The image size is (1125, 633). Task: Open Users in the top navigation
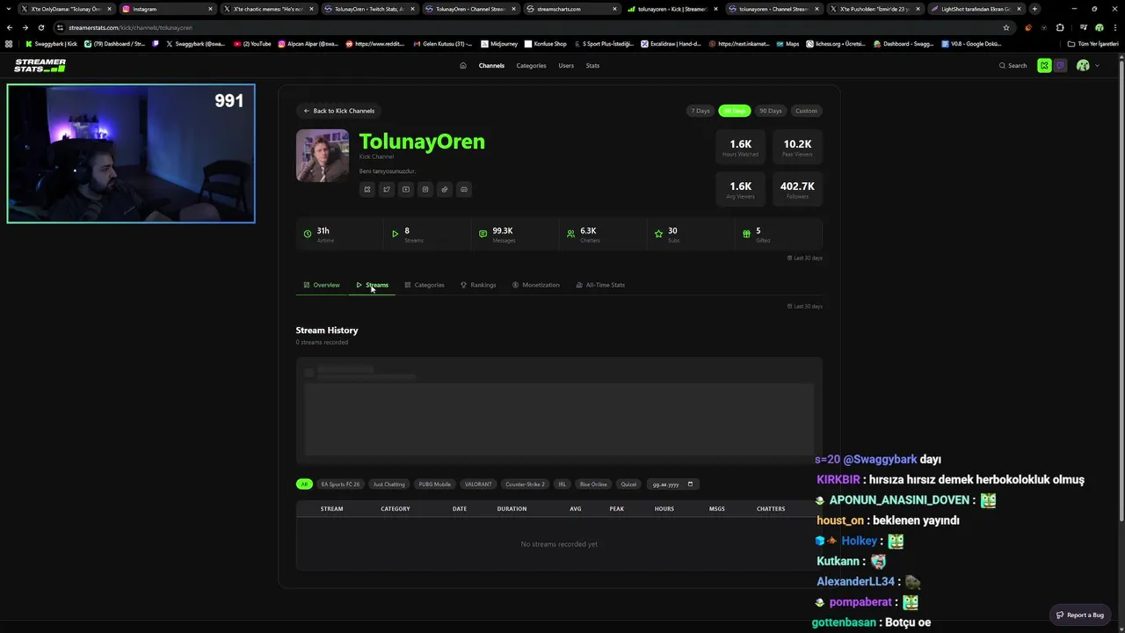pyautogui.click(x=566, y=65)
